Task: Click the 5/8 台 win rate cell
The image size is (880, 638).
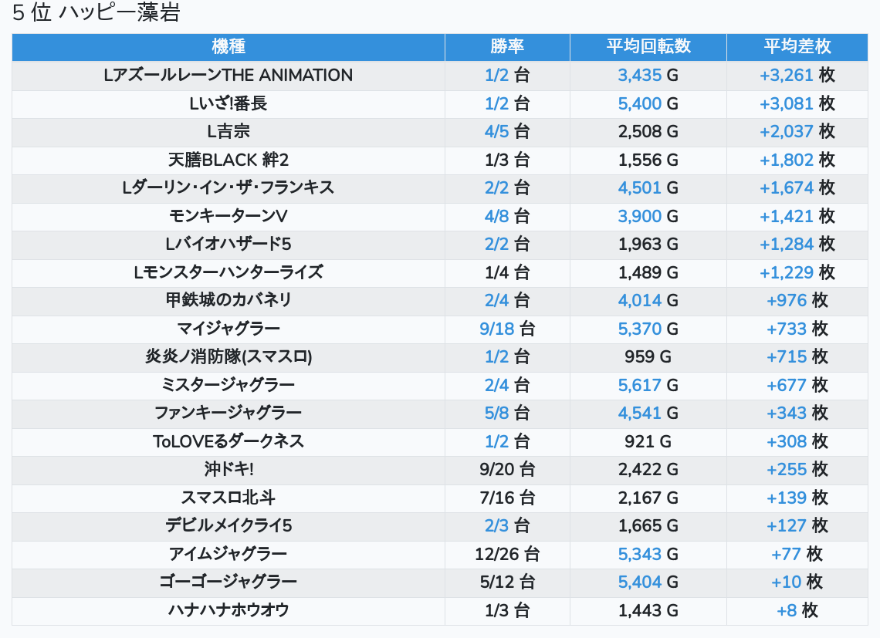Action: pos(507,413)
